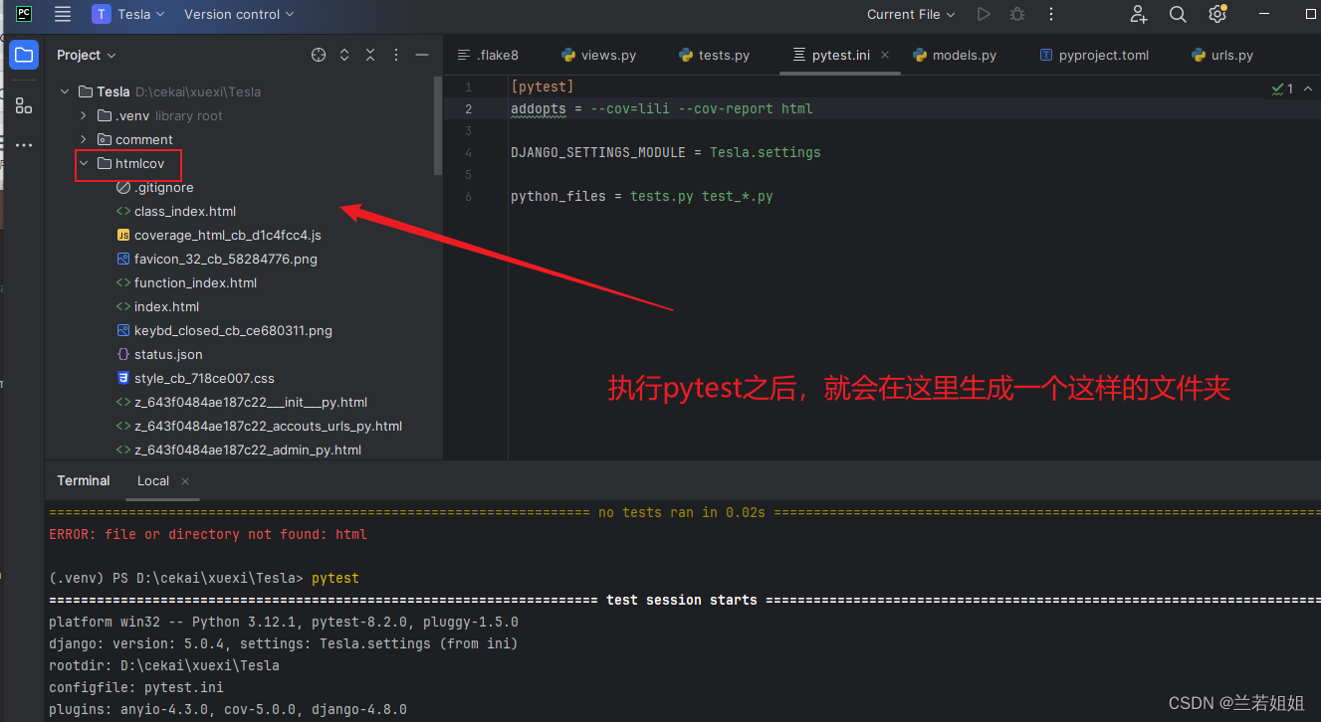Screen dimensions: 1321x722
Task: Select index.html file
Action: 166,306
